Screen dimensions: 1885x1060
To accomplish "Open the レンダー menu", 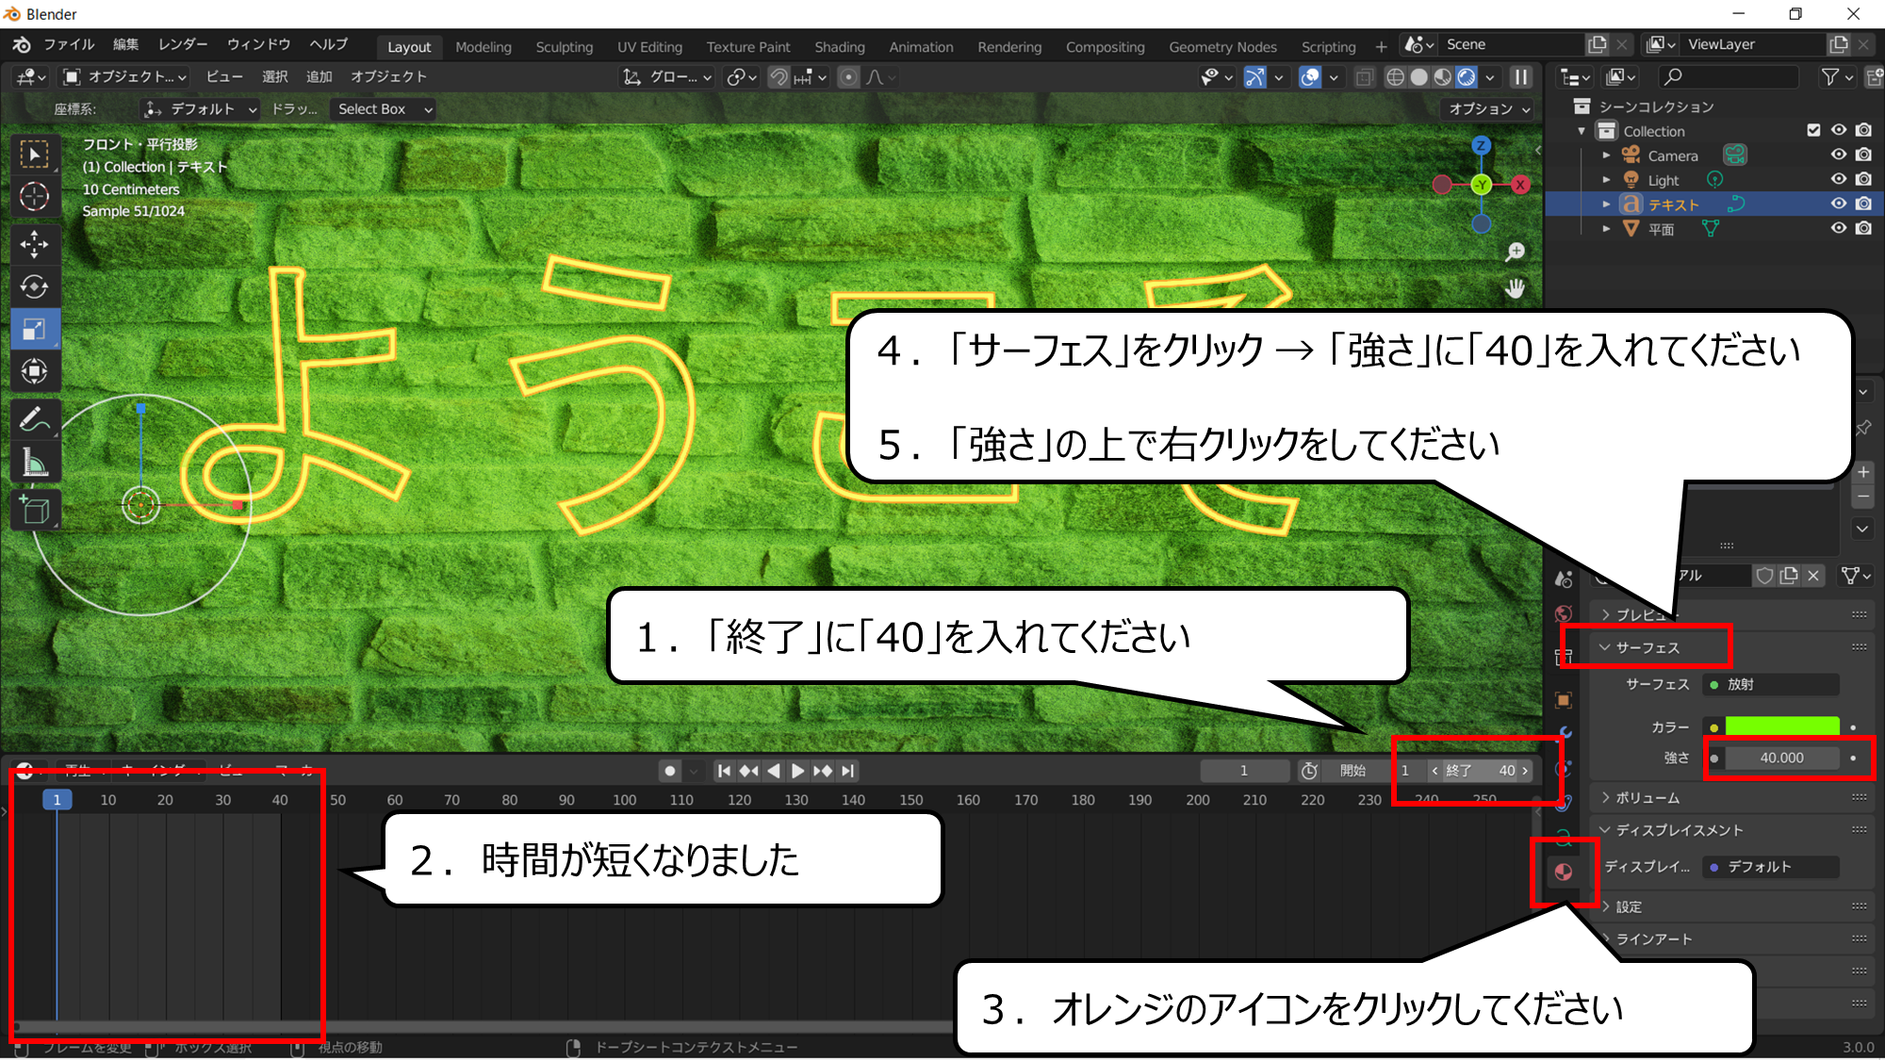I will (x=183, y=45).
